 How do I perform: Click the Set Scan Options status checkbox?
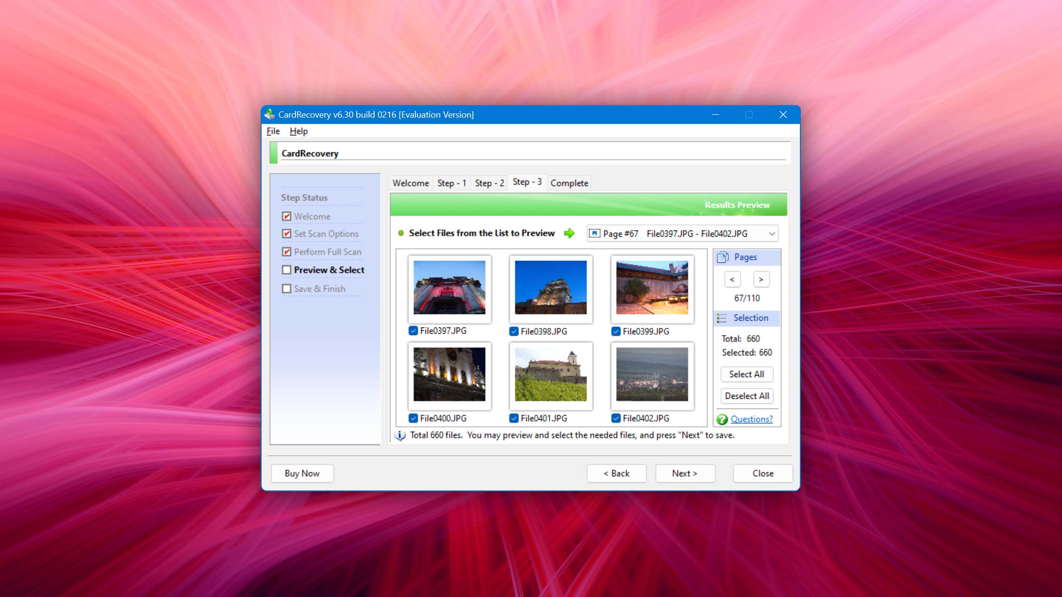[287, 233]
